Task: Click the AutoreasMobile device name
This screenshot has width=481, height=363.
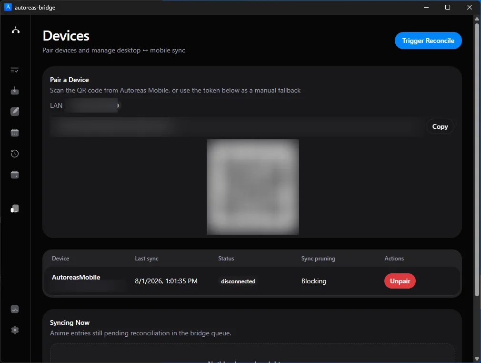Action: [76, 277]
